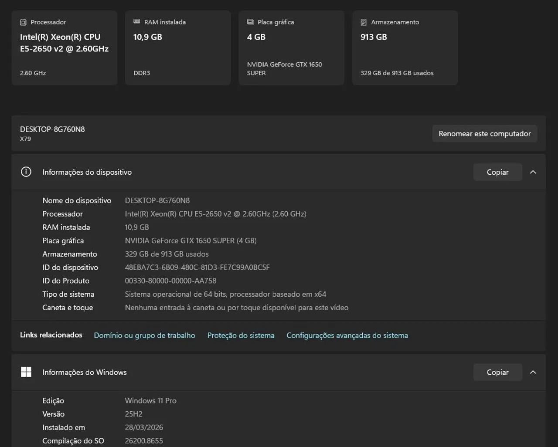
Task: Click the Placa gráfica card icon
Action: point(251,22)
